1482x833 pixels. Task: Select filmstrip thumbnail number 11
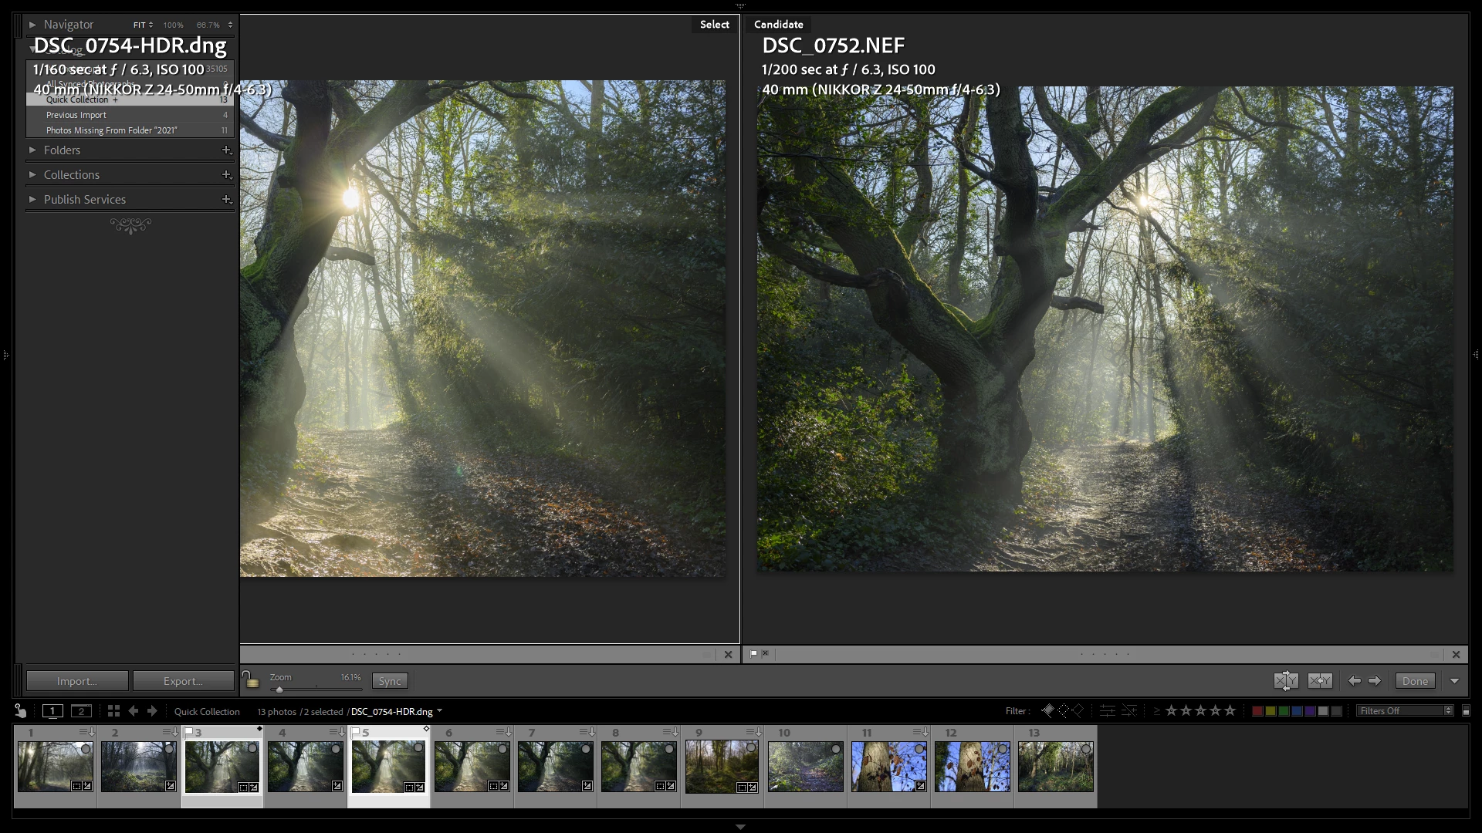click(x=888, y=766)
